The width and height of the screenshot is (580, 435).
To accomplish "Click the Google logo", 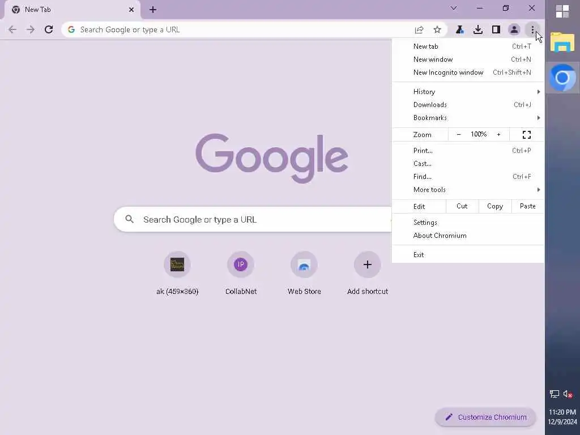I will [x=272, y=159].
